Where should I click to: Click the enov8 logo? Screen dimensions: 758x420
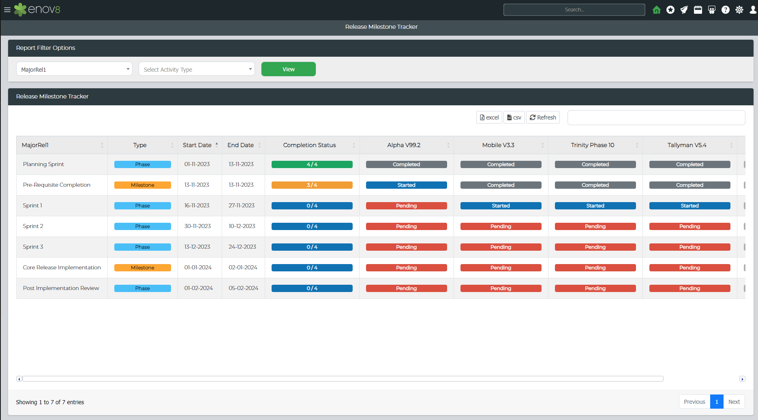click(37, 9)
